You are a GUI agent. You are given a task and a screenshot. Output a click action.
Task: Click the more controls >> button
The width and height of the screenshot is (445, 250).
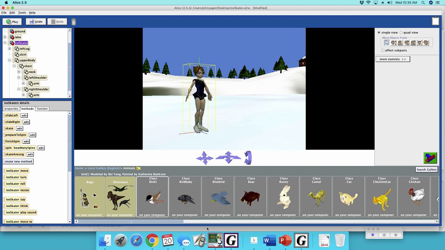[393, 59]
